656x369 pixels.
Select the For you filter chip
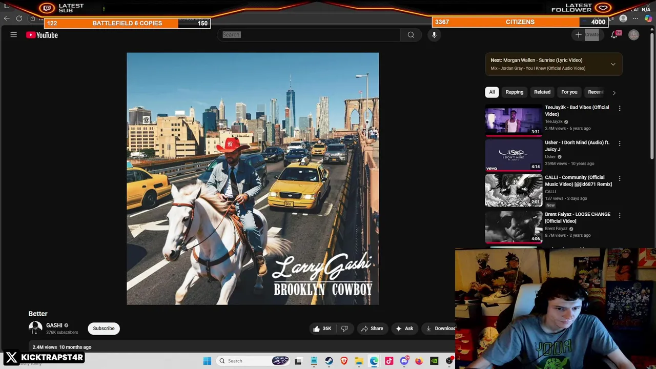point(569,92)
